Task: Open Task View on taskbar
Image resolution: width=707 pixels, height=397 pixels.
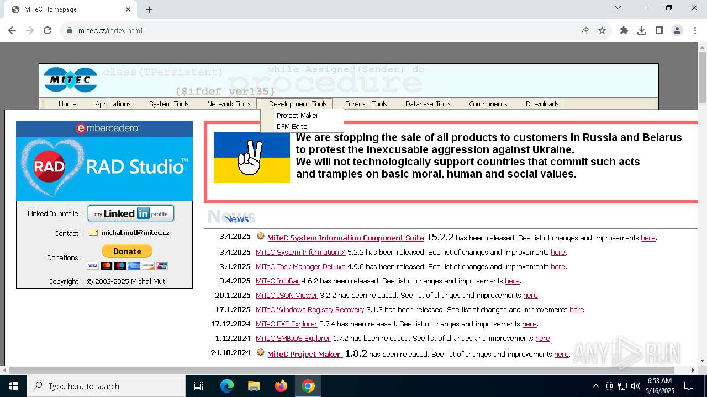Action: tap(199, 386)
